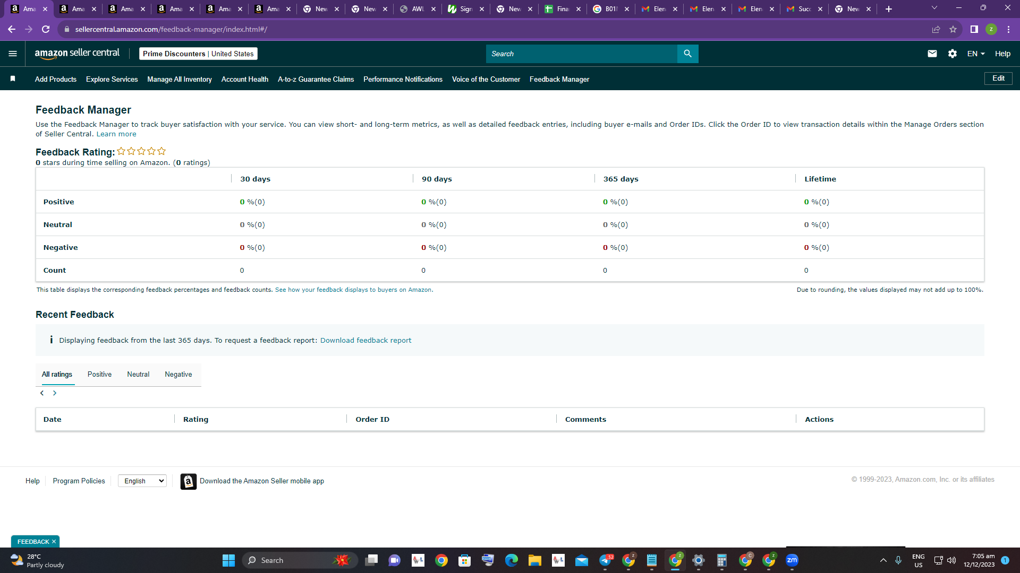The height and width of the screenshot is (573, 1020).
Task: Go back in browser history
Action: (x=12, y=29)
